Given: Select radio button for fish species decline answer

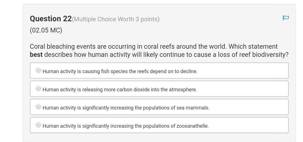Looking at the screenshot, I should tap(38, 70).
